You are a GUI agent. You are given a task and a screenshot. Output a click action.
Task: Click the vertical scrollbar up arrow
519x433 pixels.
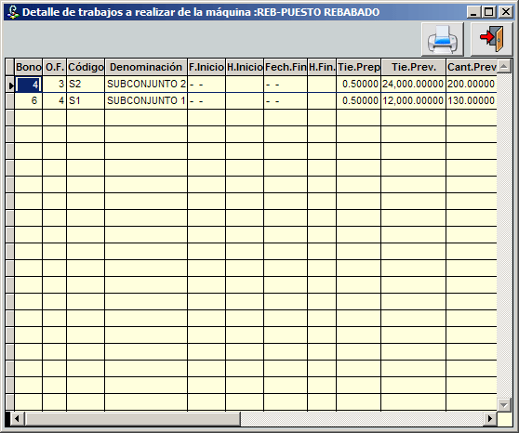point(504,67)
